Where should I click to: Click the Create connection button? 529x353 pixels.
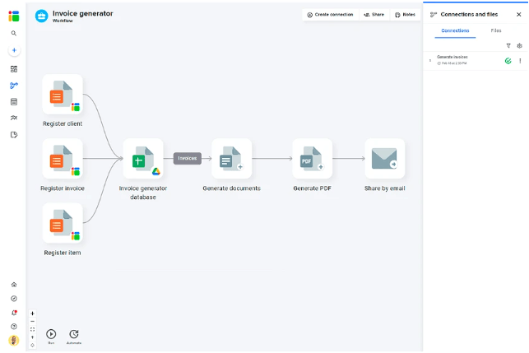tap(330, 14)
